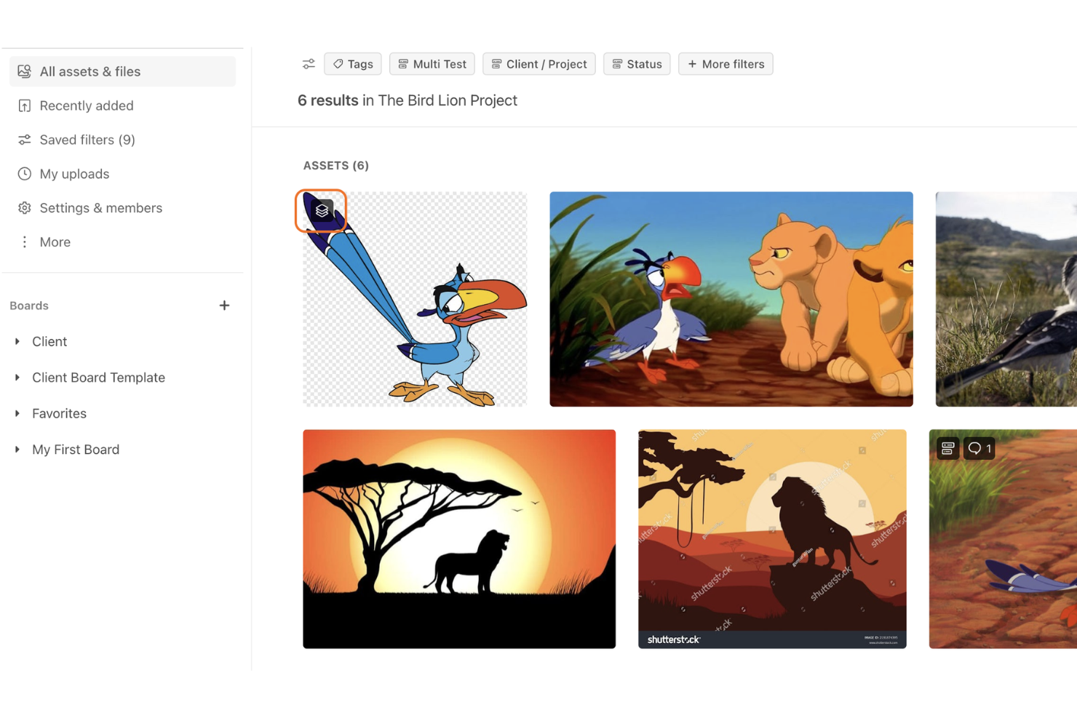Expand the Client board
The height and width of the screenshot is (718, 1077).
[17, 341]
